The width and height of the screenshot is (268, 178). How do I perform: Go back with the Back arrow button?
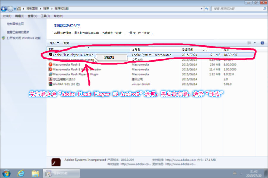pos(4,9)
